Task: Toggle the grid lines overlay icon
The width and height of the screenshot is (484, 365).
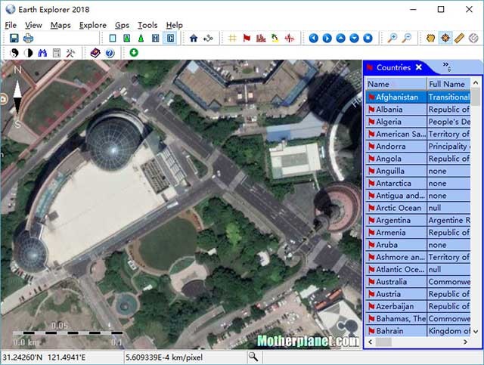Action: coord(232,38)
